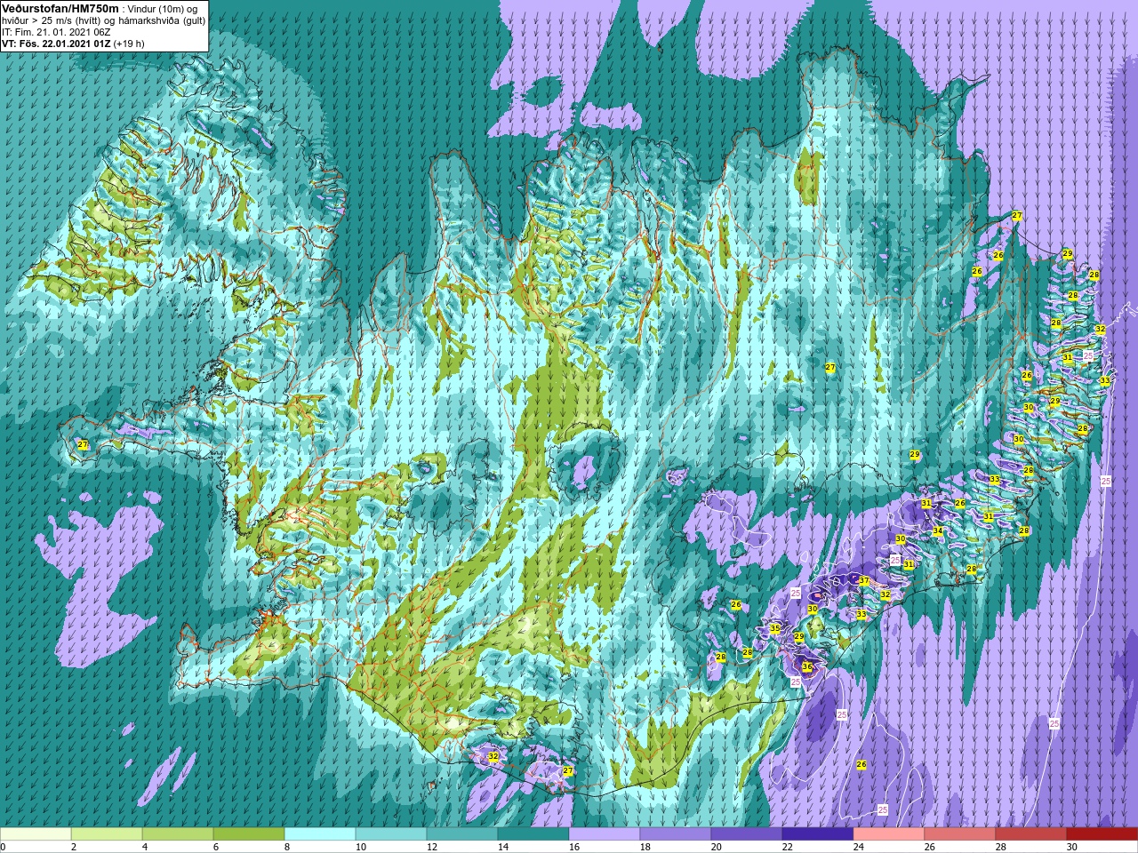Select the 2–4 m/s light green legend swatch

pyautogui.click(x=107, y=834)
